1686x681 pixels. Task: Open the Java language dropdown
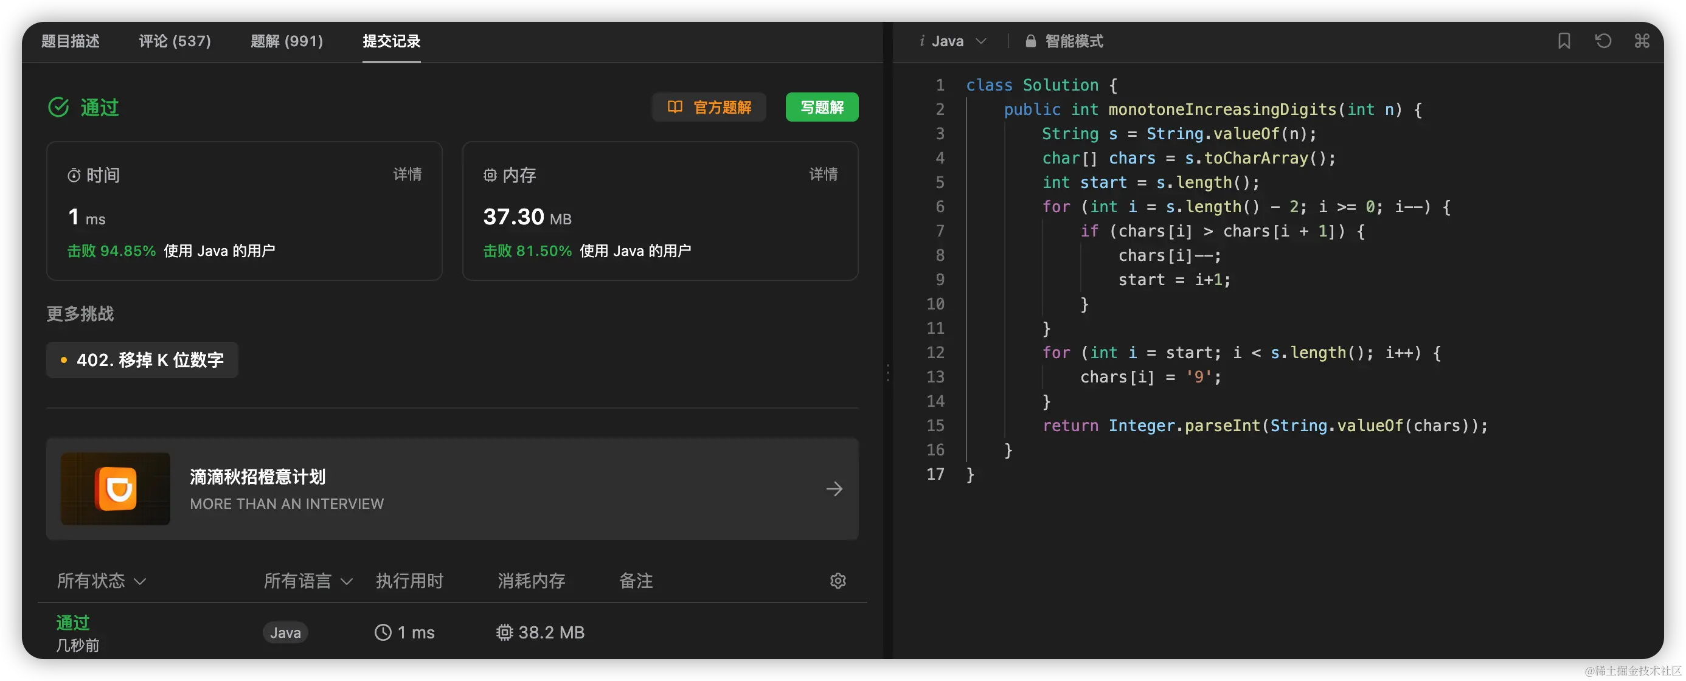click(x=953, y=41)
